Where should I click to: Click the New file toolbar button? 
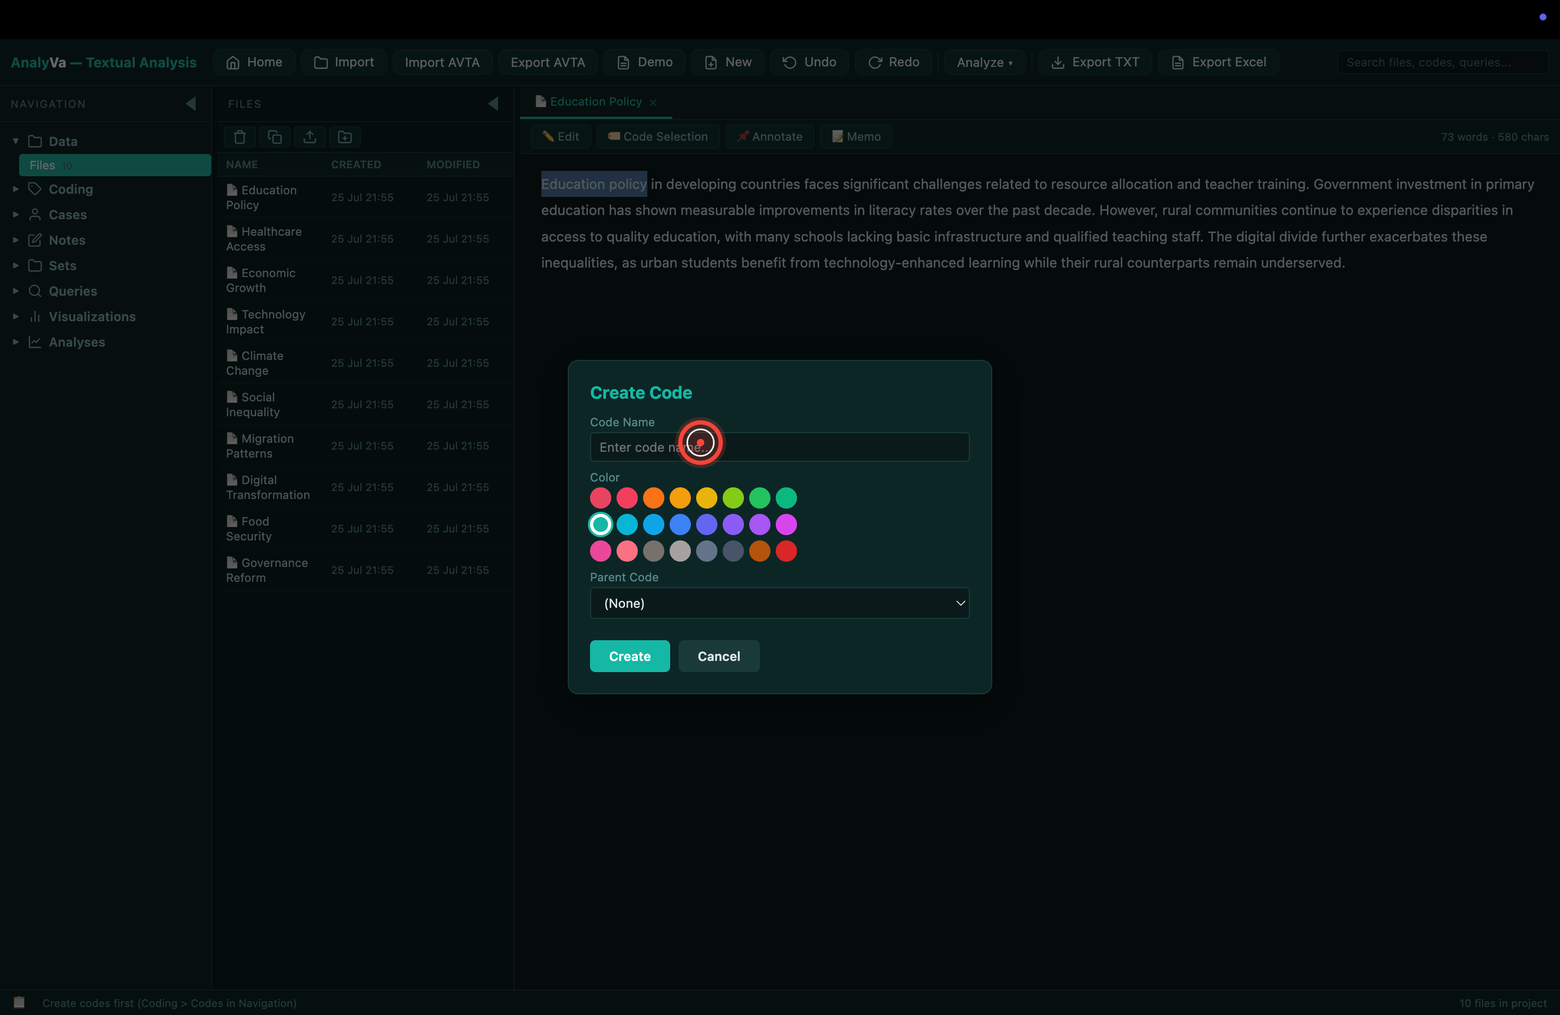click(x=727, y=62)
